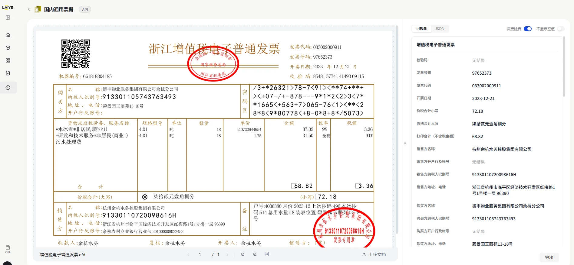The width and height of the screenshot is (574, 265).
Task: Click the page number field showing 1
Action: [200, 254]
